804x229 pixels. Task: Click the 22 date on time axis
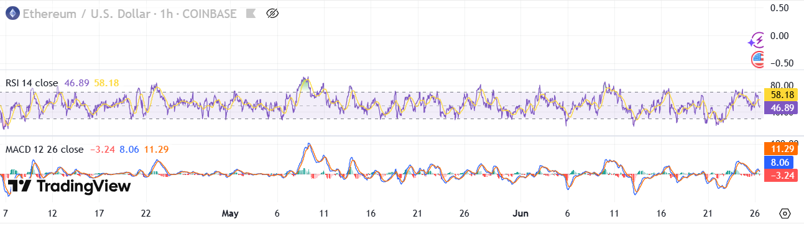coord(146,213)
